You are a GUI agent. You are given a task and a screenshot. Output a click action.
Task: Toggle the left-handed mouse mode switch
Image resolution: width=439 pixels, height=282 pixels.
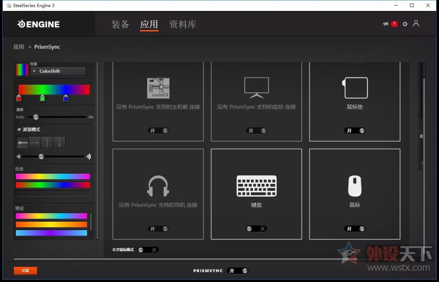coord(148,250)
